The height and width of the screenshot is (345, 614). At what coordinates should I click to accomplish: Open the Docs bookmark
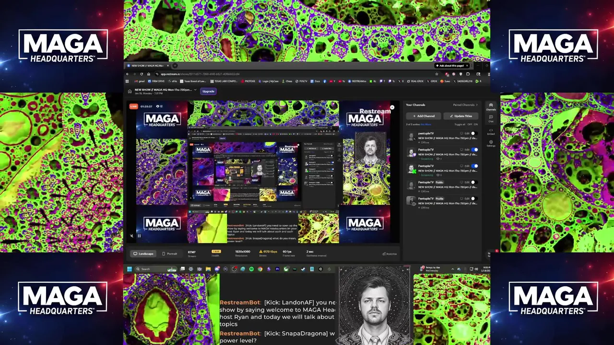coord(315,81)
